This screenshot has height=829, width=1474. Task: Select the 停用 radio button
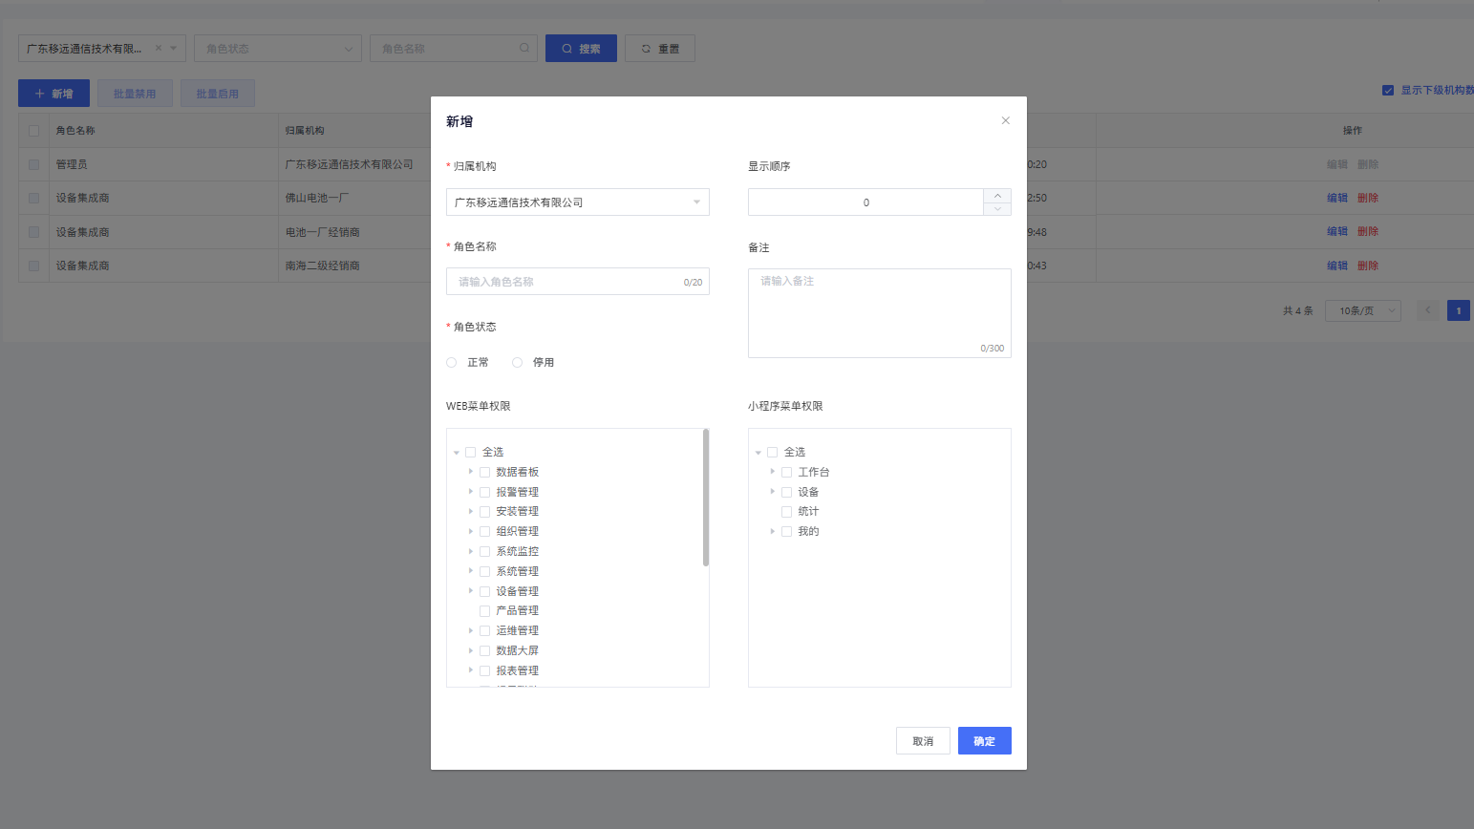(518, 363)
